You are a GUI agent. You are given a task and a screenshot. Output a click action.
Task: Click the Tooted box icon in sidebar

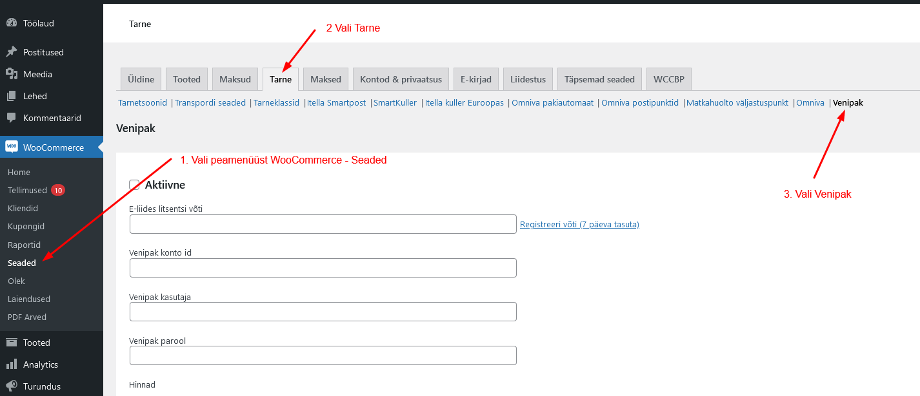[x=11, y=343]
